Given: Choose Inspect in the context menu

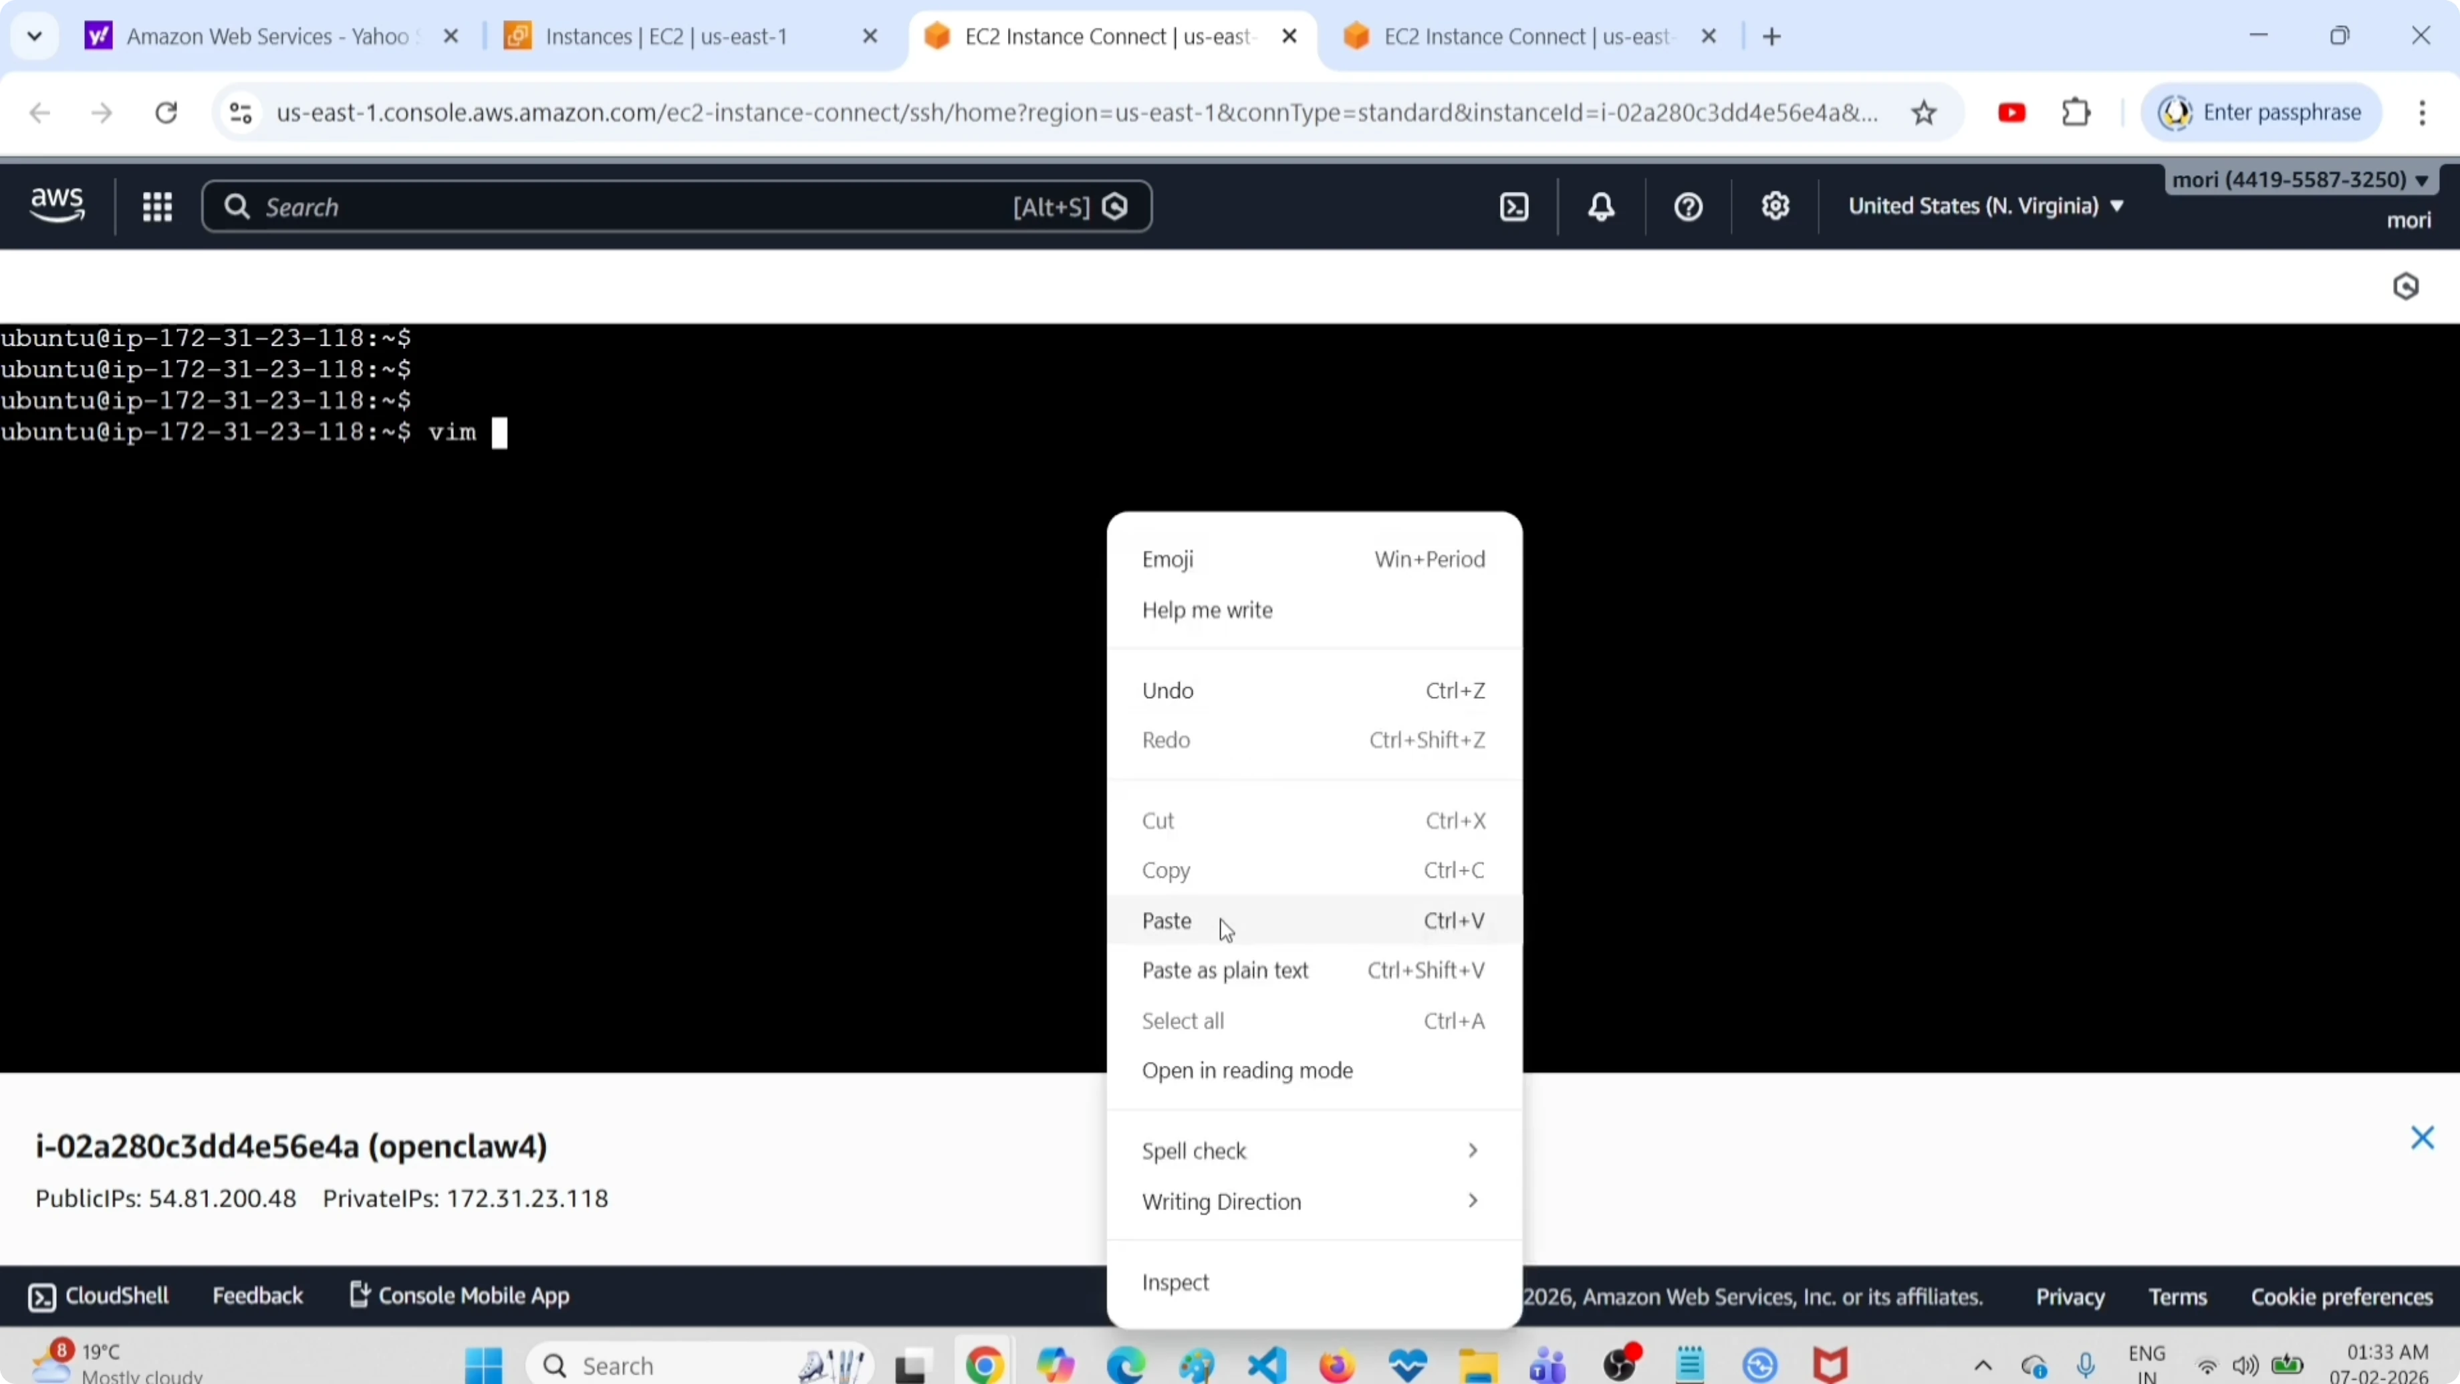Looking at the screenshot, I should 1176,1283.
